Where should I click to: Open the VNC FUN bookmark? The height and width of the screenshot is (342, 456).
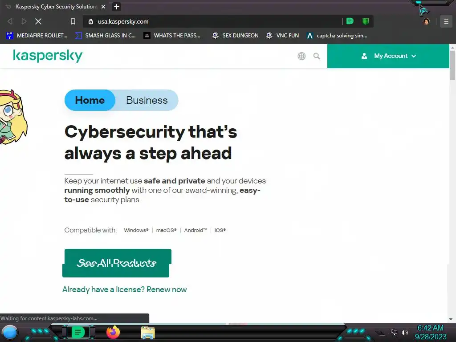(x=283, y=36)
